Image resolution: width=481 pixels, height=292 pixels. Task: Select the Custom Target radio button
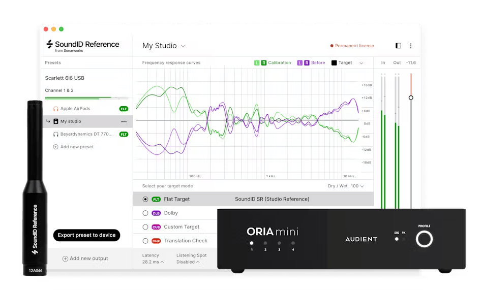pos(145,227)
